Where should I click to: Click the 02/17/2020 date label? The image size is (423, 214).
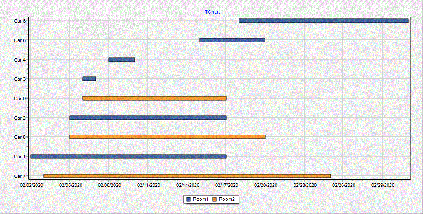coord(227,185)
